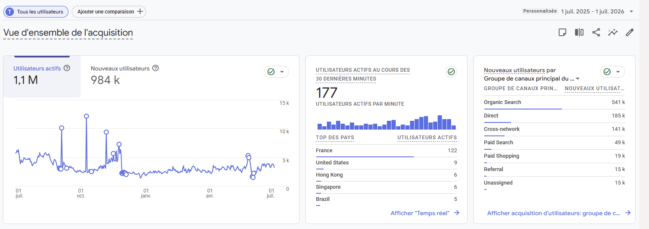649x229 pixels.
Task: Open the Insights sparkline icon
Action: click(613, 32)
